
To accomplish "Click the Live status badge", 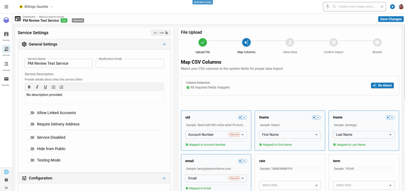I will [64, 20].
